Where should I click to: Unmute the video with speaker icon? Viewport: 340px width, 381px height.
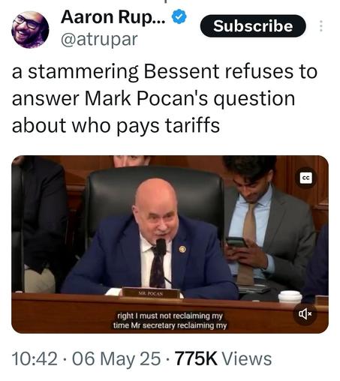305,313
